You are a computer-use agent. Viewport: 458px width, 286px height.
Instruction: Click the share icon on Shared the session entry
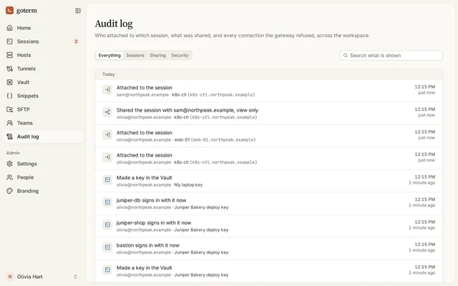(107, 112)
